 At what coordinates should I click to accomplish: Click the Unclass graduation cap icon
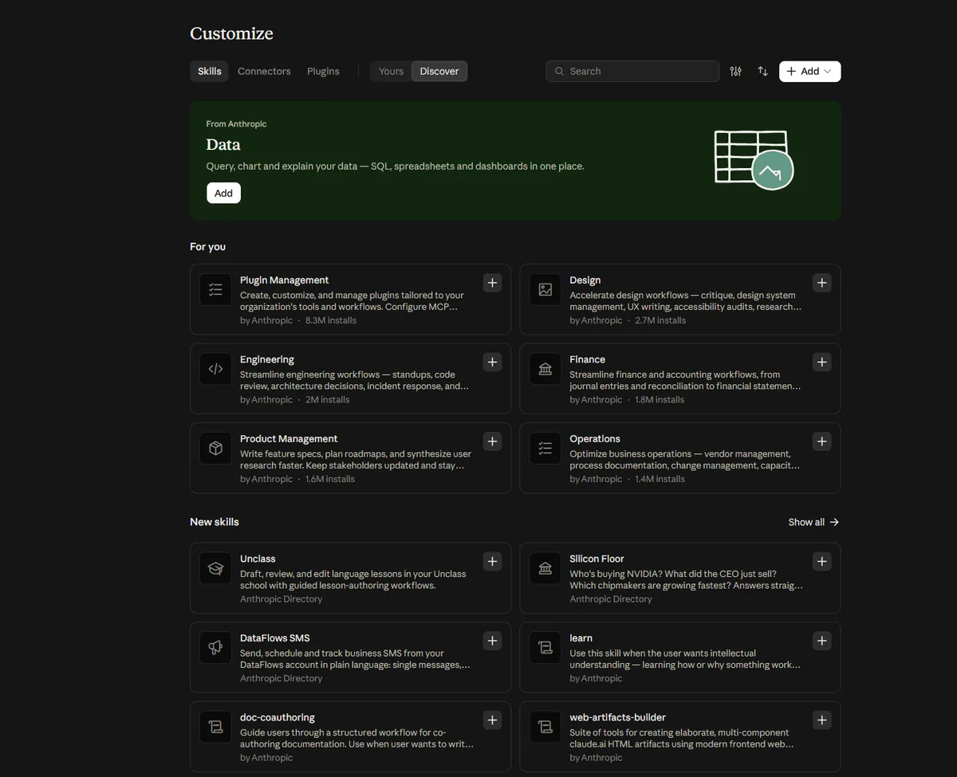[215, 568]
